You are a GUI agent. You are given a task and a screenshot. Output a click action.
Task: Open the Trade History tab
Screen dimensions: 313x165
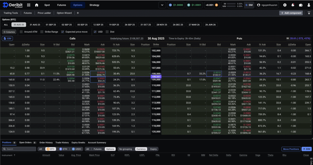click(x=62, y=142)
